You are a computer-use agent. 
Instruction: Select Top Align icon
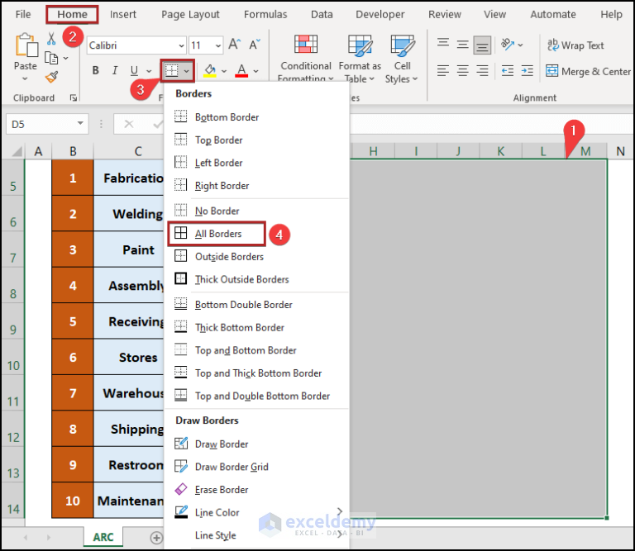443,44
